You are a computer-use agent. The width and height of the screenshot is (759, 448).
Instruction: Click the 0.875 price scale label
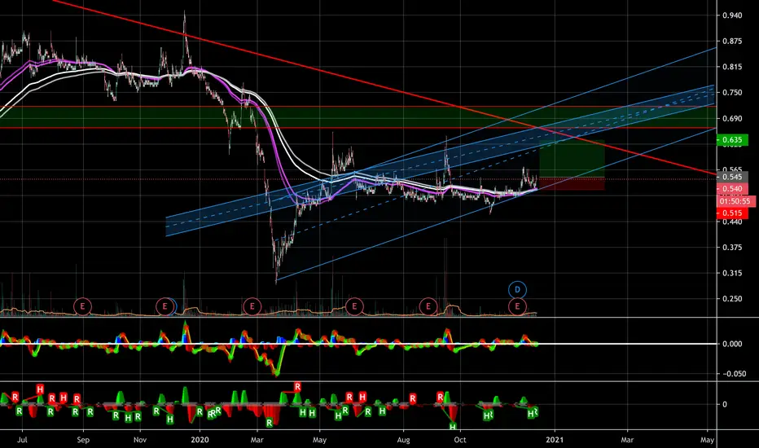(732, 42)
